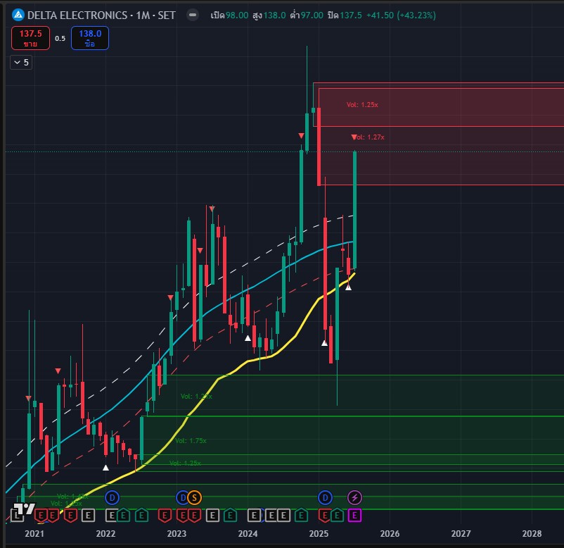Click the 2026 label on the time axis

pyautogui.click(x=390, y=534)
